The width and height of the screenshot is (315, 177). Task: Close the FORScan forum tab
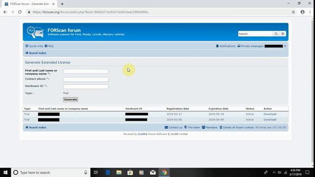pos(54,4)
